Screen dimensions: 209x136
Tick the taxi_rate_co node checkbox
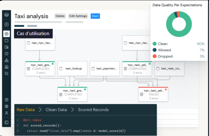click(x=158, y=69)
